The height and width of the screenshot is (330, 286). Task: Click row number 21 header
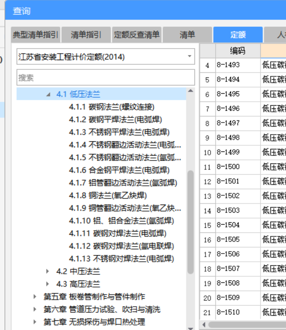(208, 312)
